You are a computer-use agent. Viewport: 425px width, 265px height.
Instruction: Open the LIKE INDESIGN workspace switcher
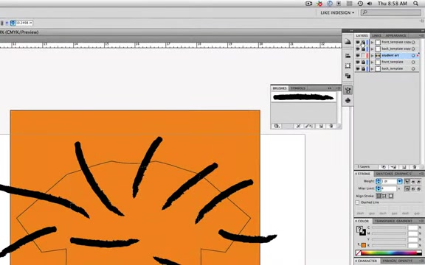click(x=337, y=13)
